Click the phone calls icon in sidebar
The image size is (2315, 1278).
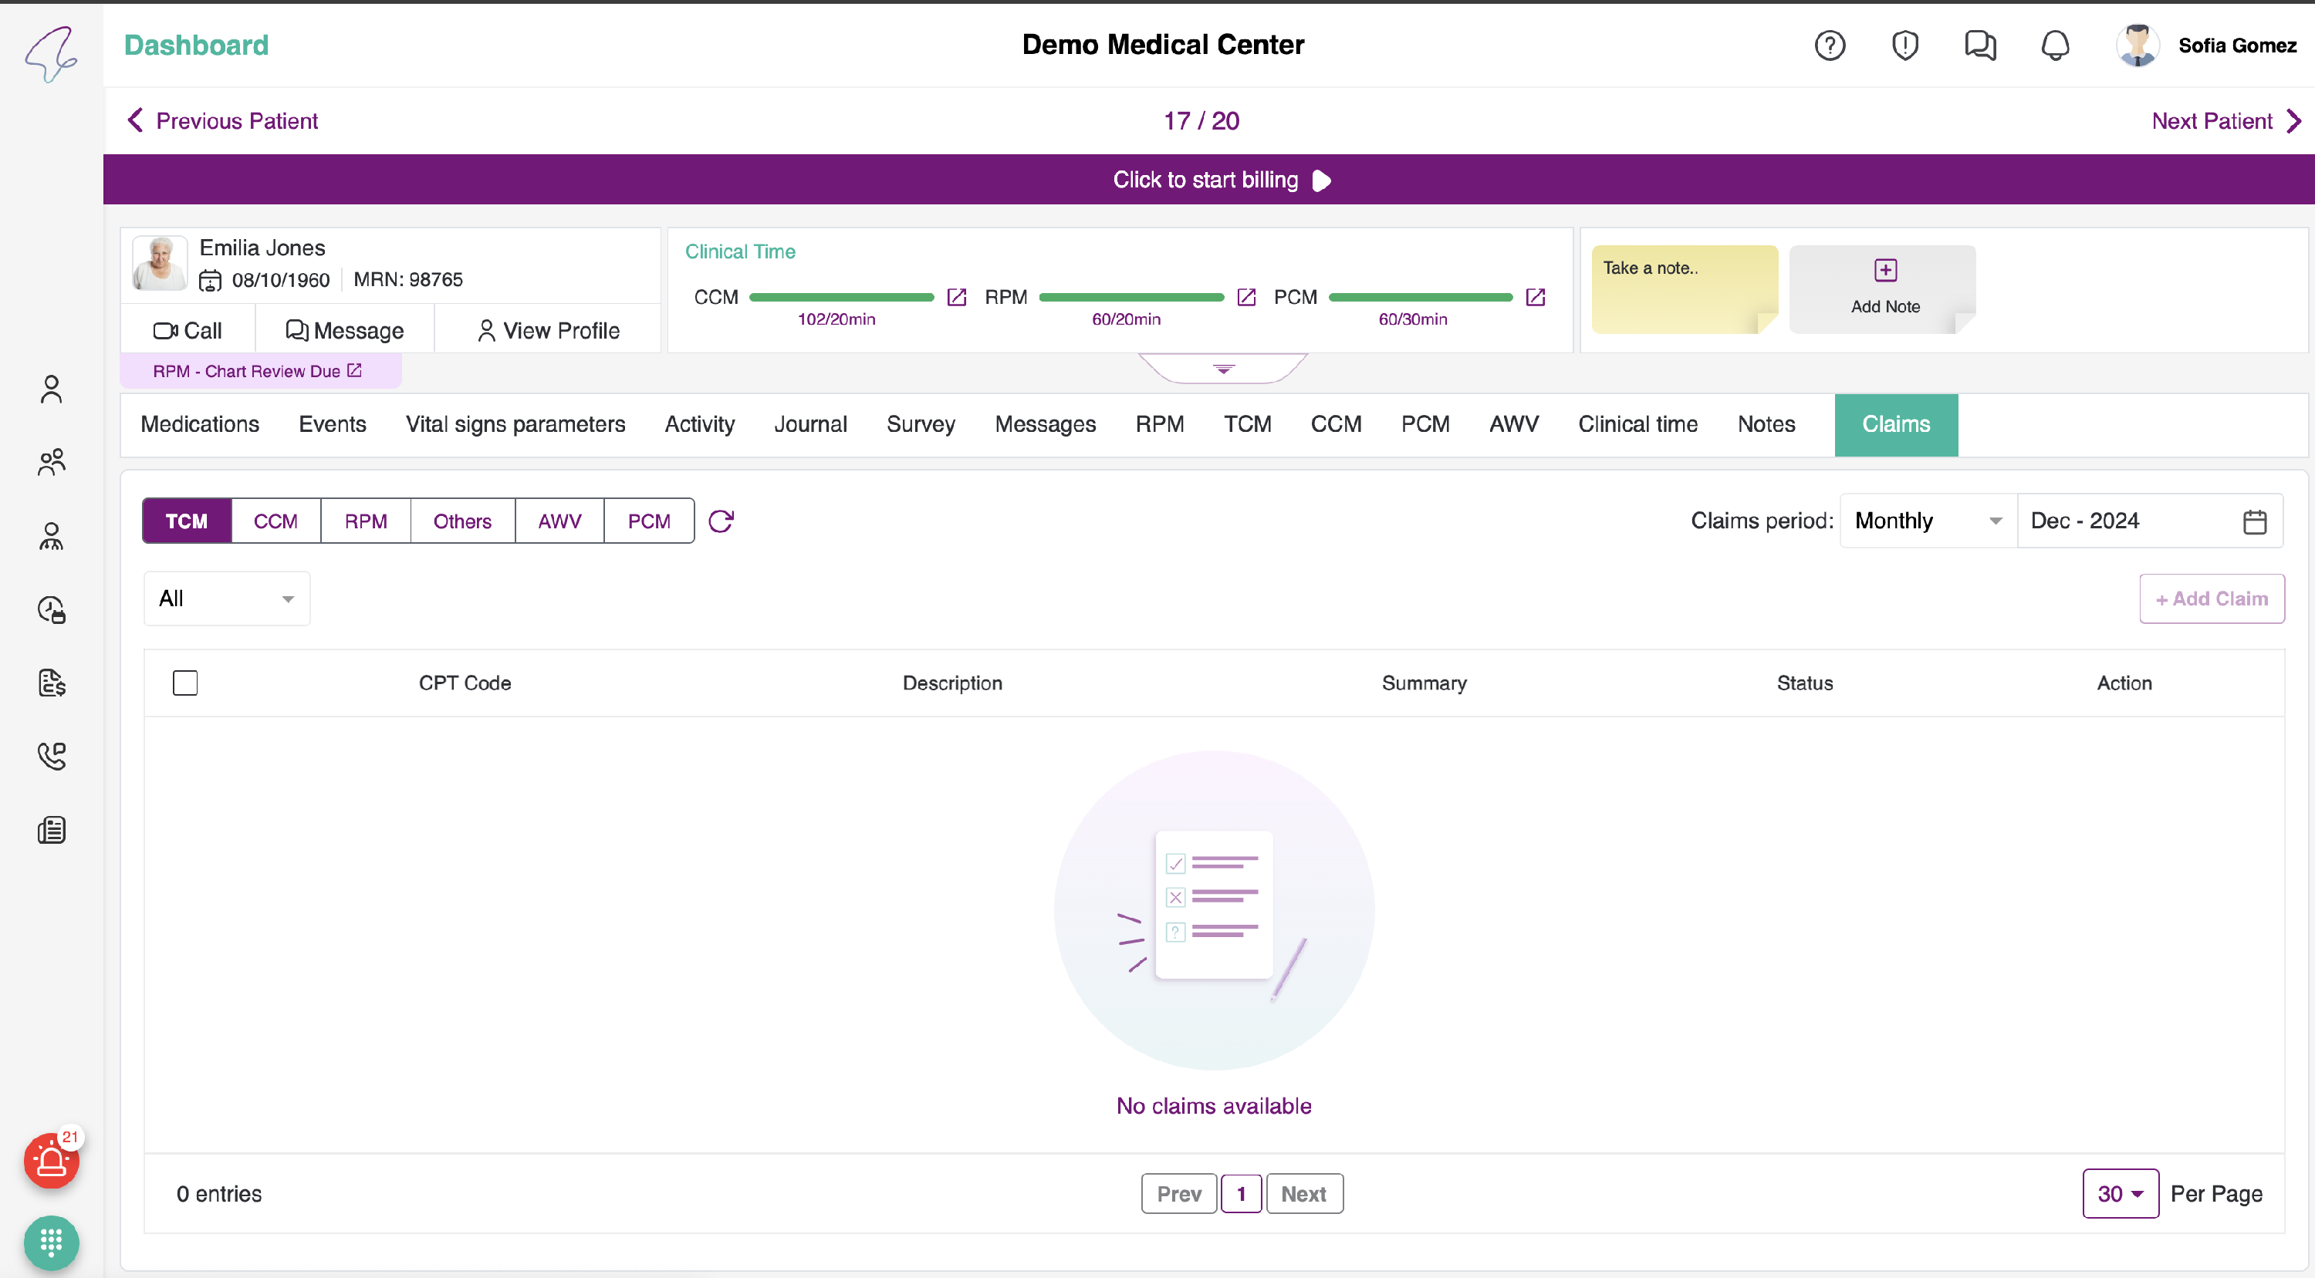click(51, 756)
